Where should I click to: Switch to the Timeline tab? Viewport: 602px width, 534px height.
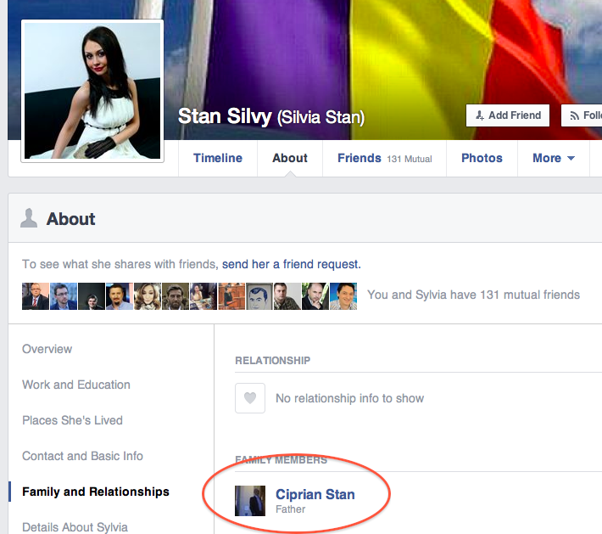pyautogui.click(x=218, y=158)
